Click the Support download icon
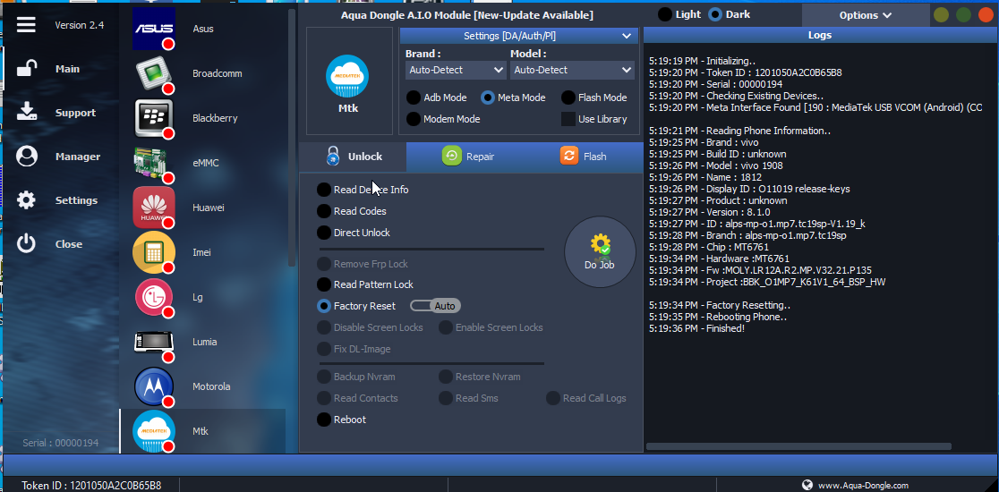Viewport: 999px width, 492px height. (x=27, y=113)
